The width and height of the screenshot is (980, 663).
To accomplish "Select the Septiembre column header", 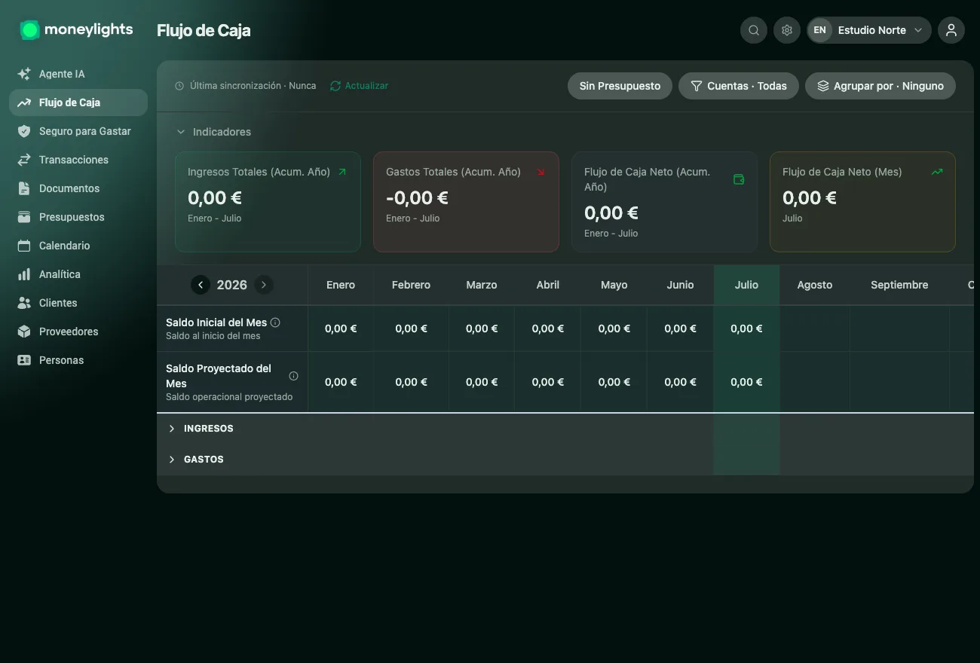I will click(899, 285).
